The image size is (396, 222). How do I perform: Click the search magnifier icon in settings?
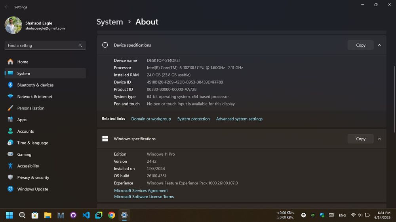[x=80, y=45]
